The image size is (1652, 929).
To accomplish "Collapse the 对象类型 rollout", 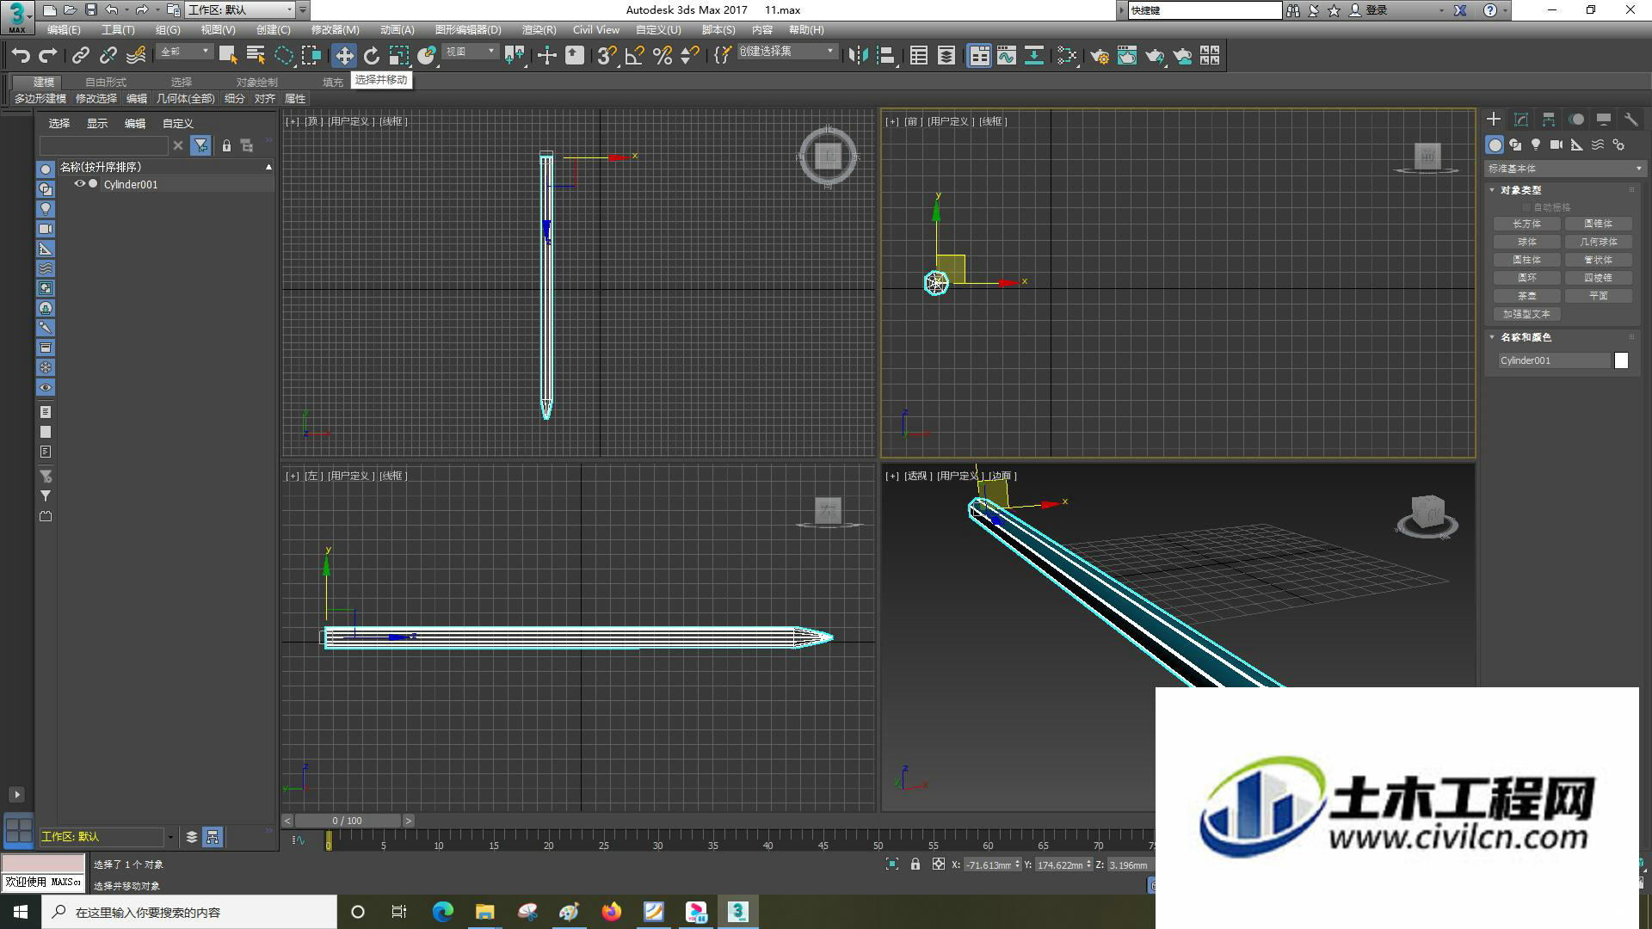I will tap(1492, 190).
